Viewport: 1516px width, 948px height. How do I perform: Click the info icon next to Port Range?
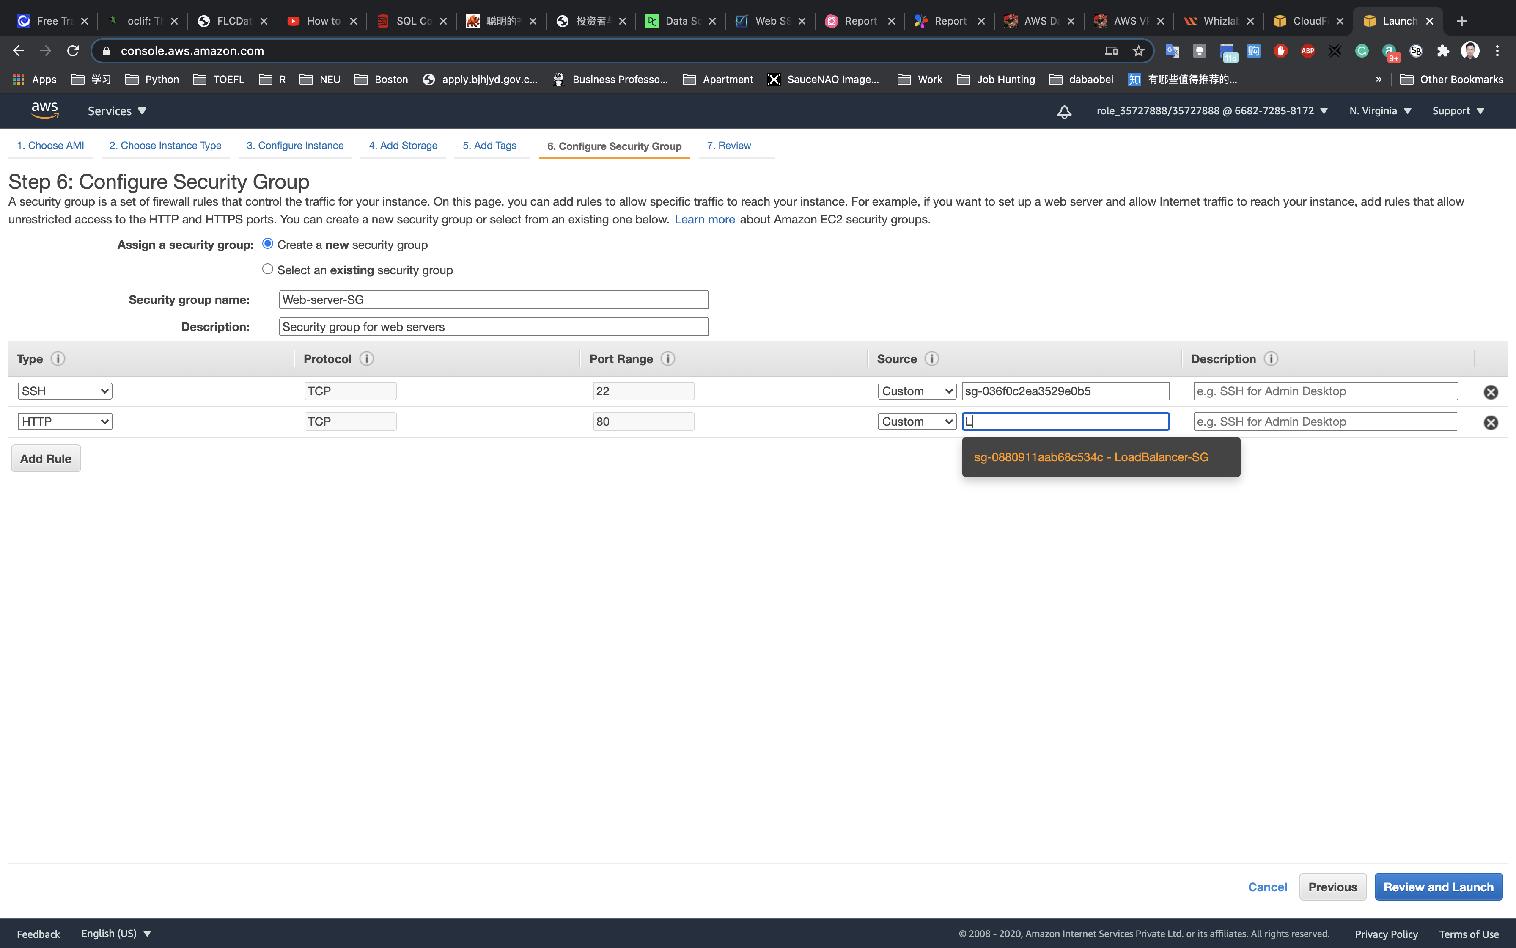(x=668, y=358)
